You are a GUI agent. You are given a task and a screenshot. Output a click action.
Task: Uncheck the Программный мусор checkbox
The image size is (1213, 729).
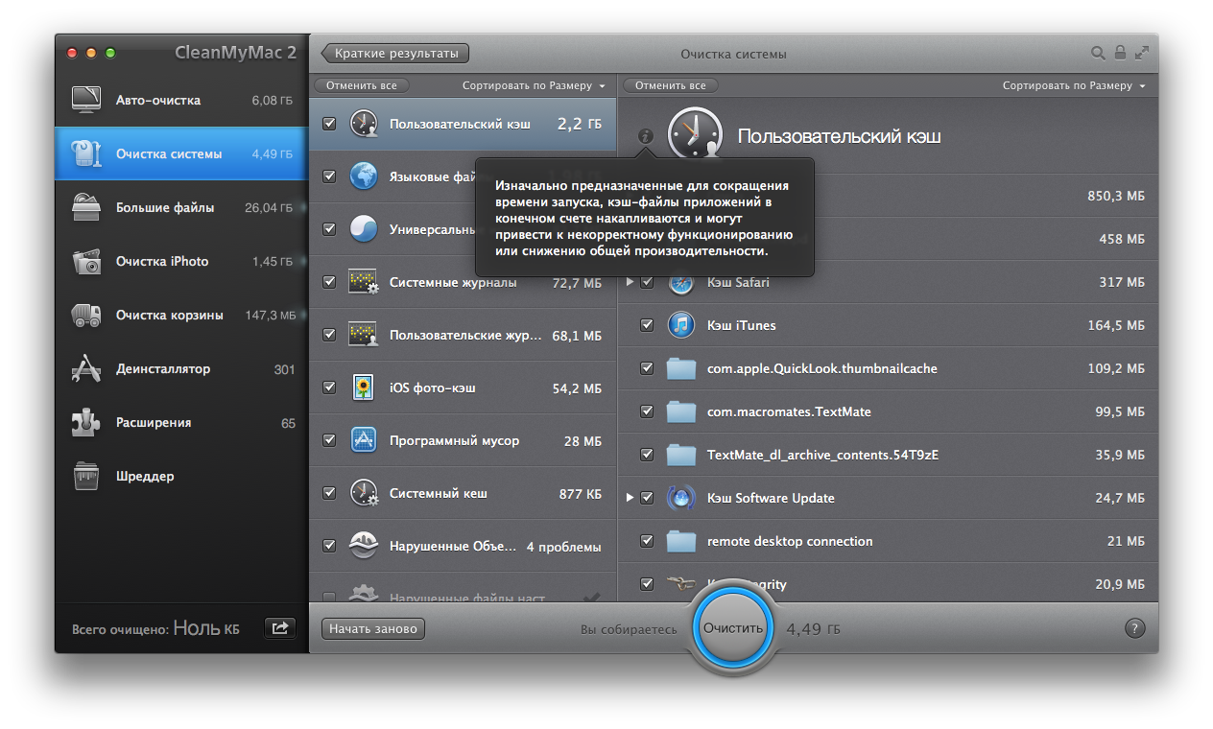pyautogui.click(x=329, y=440)
